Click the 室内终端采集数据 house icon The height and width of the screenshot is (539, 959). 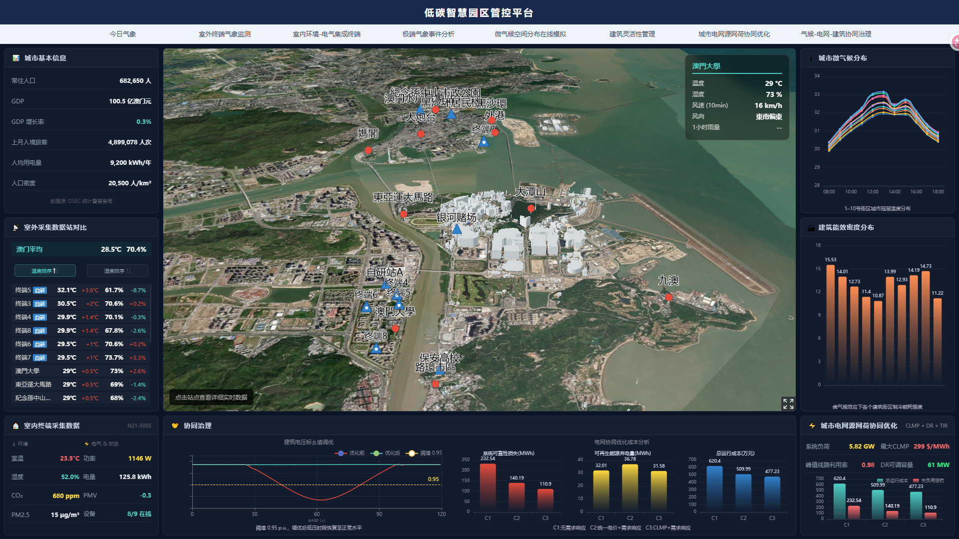coord(16,426)
